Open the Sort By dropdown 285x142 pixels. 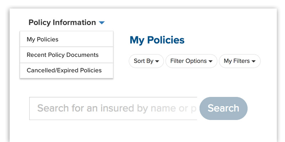[146, 61]
